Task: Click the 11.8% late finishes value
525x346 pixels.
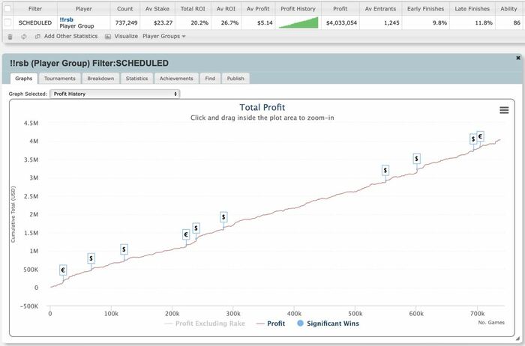Action: point(484,22)
